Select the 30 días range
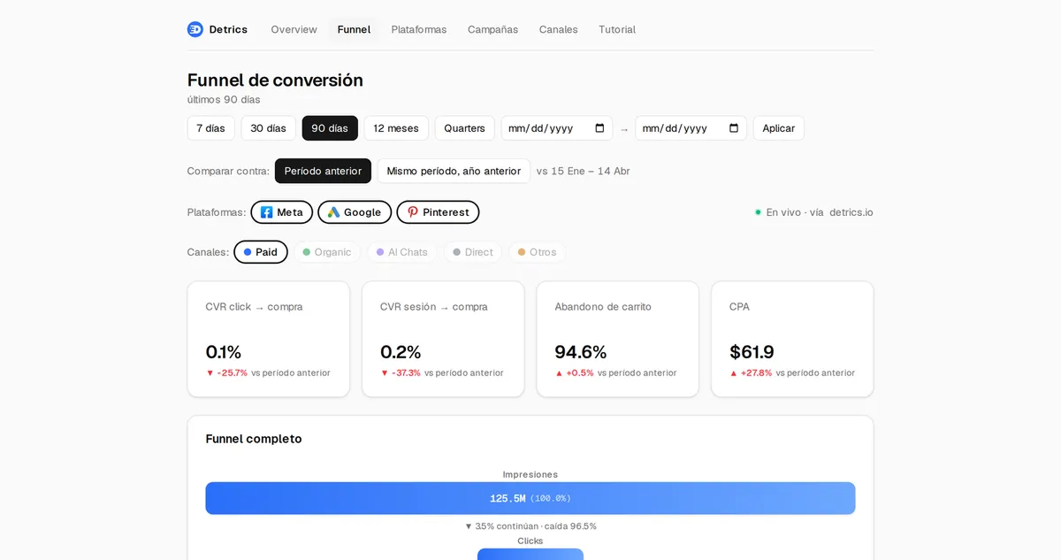The width and height of the screenshot is (1061, 560). [268, 128]
